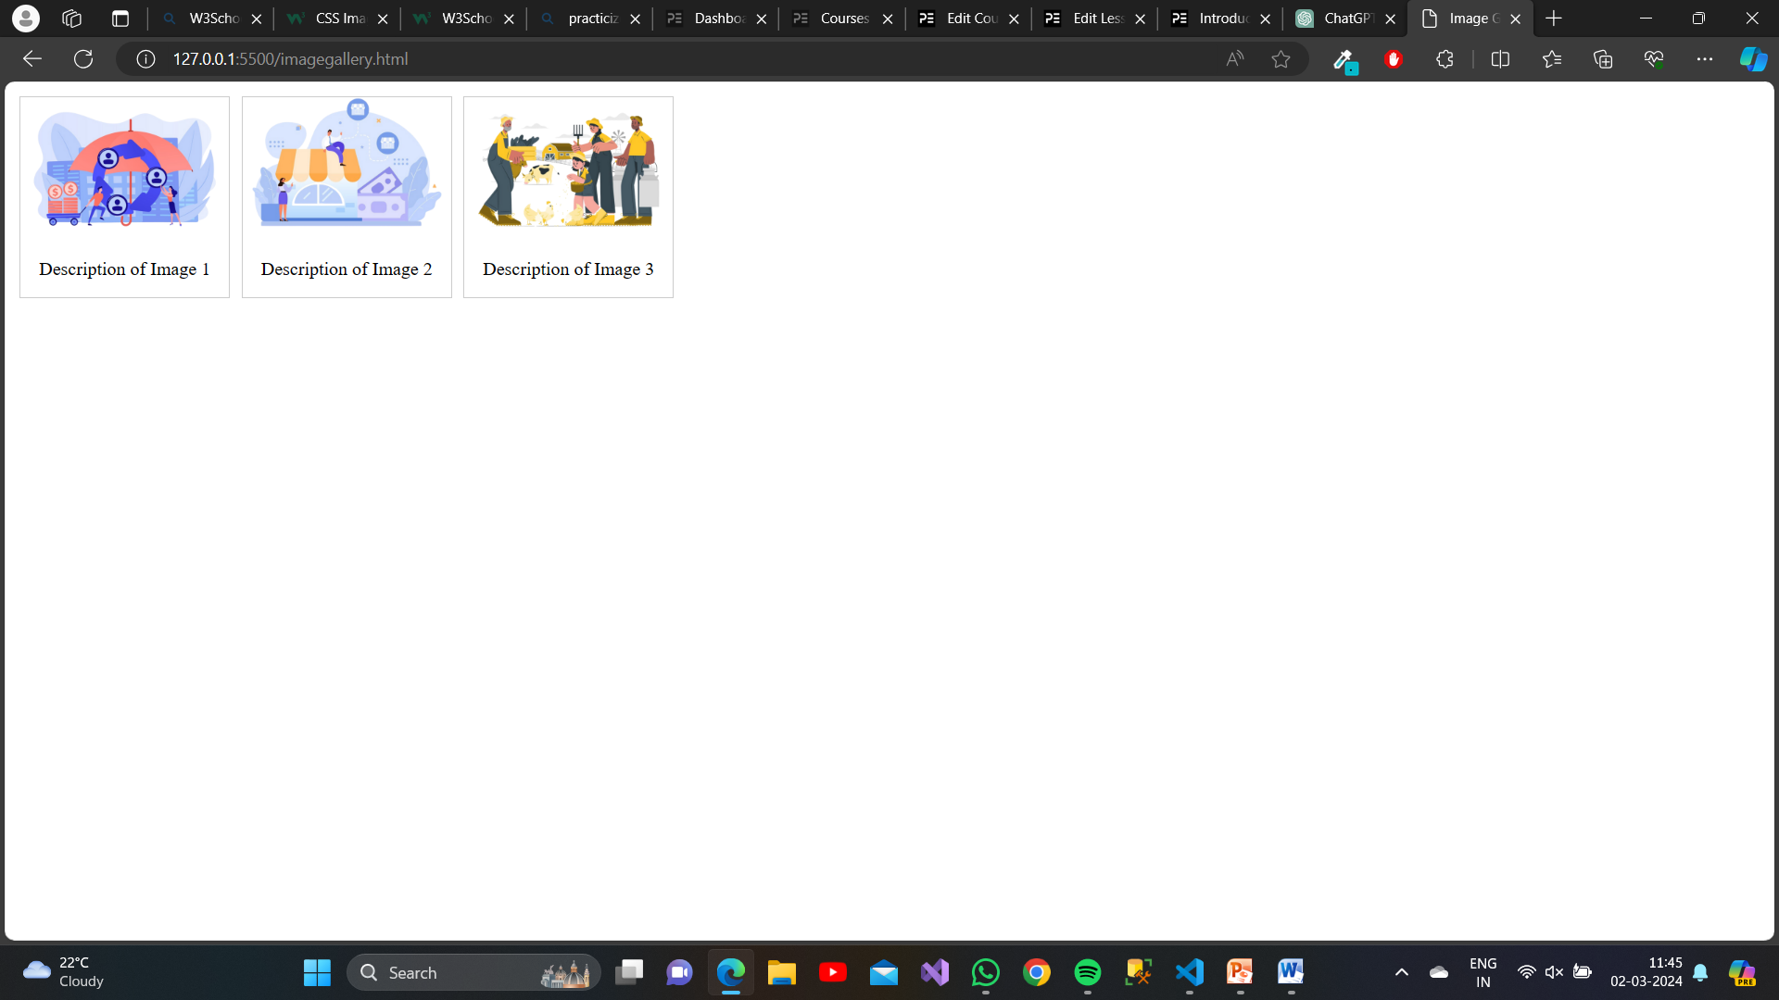Click the Description of Image 2 thumbnail
This screenshot has height=1000, width=1779.
tap(347, 167)
